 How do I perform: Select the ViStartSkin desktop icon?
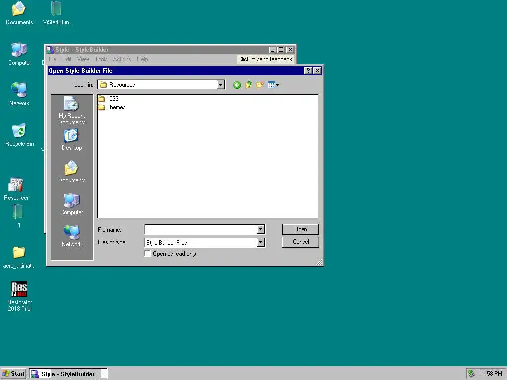[x=58, y=13]
